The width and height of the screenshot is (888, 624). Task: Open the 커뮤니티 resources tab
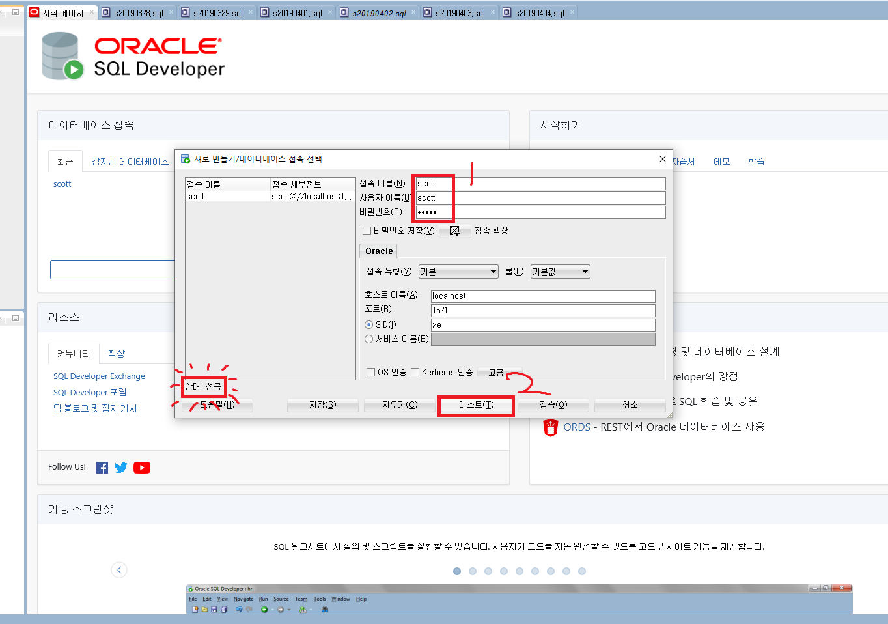point(74,353)
